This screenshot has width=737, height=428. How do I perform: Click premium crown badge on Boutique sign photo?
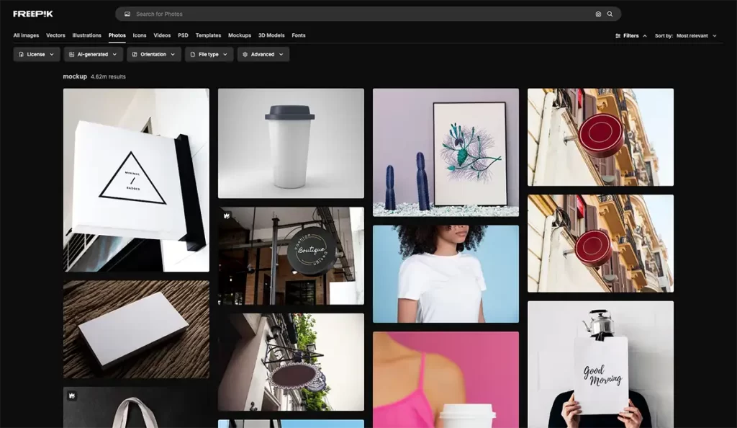click(x=226, y=215)
